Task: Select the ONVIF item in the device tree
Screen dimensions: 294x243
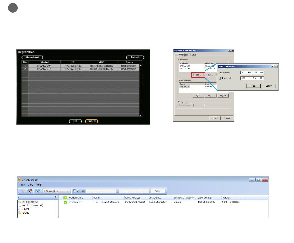Action: pos(26,209)
